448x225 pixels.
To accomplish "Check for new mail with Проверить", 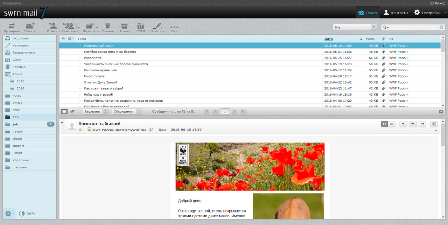I will pyautogui.click(x=12, y=27).
